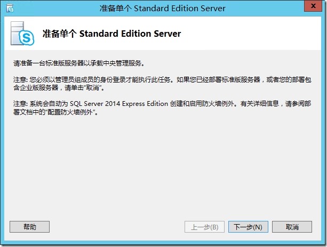
Task: Click the Skype S logo bubble
Action: pyautogui.click(x=27, y=38)
